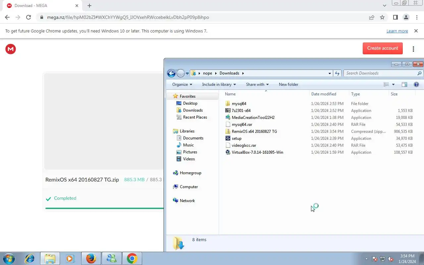424x265 pixels.
Task: Open recent locations dropdown arrow
Action: (x=187, y=73)
